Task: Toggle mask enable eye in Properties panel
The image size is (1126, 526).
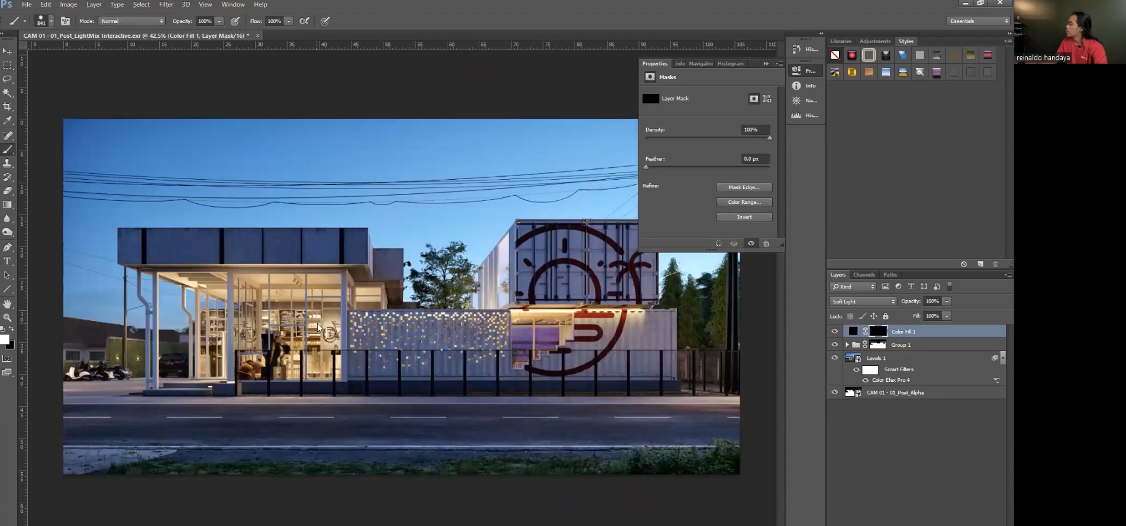Action: click(x=751, y=243)
